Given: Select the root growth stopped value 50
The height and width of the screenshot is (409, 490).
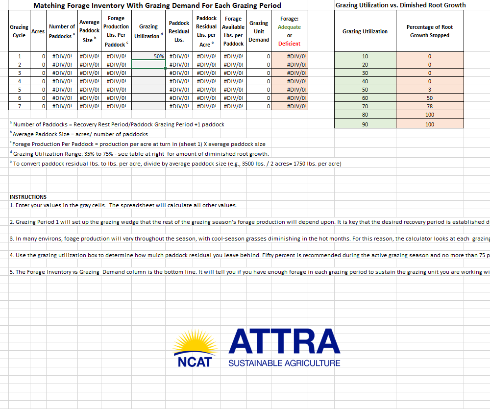Looking at the screenshot, I should click(x=430, y=98).
